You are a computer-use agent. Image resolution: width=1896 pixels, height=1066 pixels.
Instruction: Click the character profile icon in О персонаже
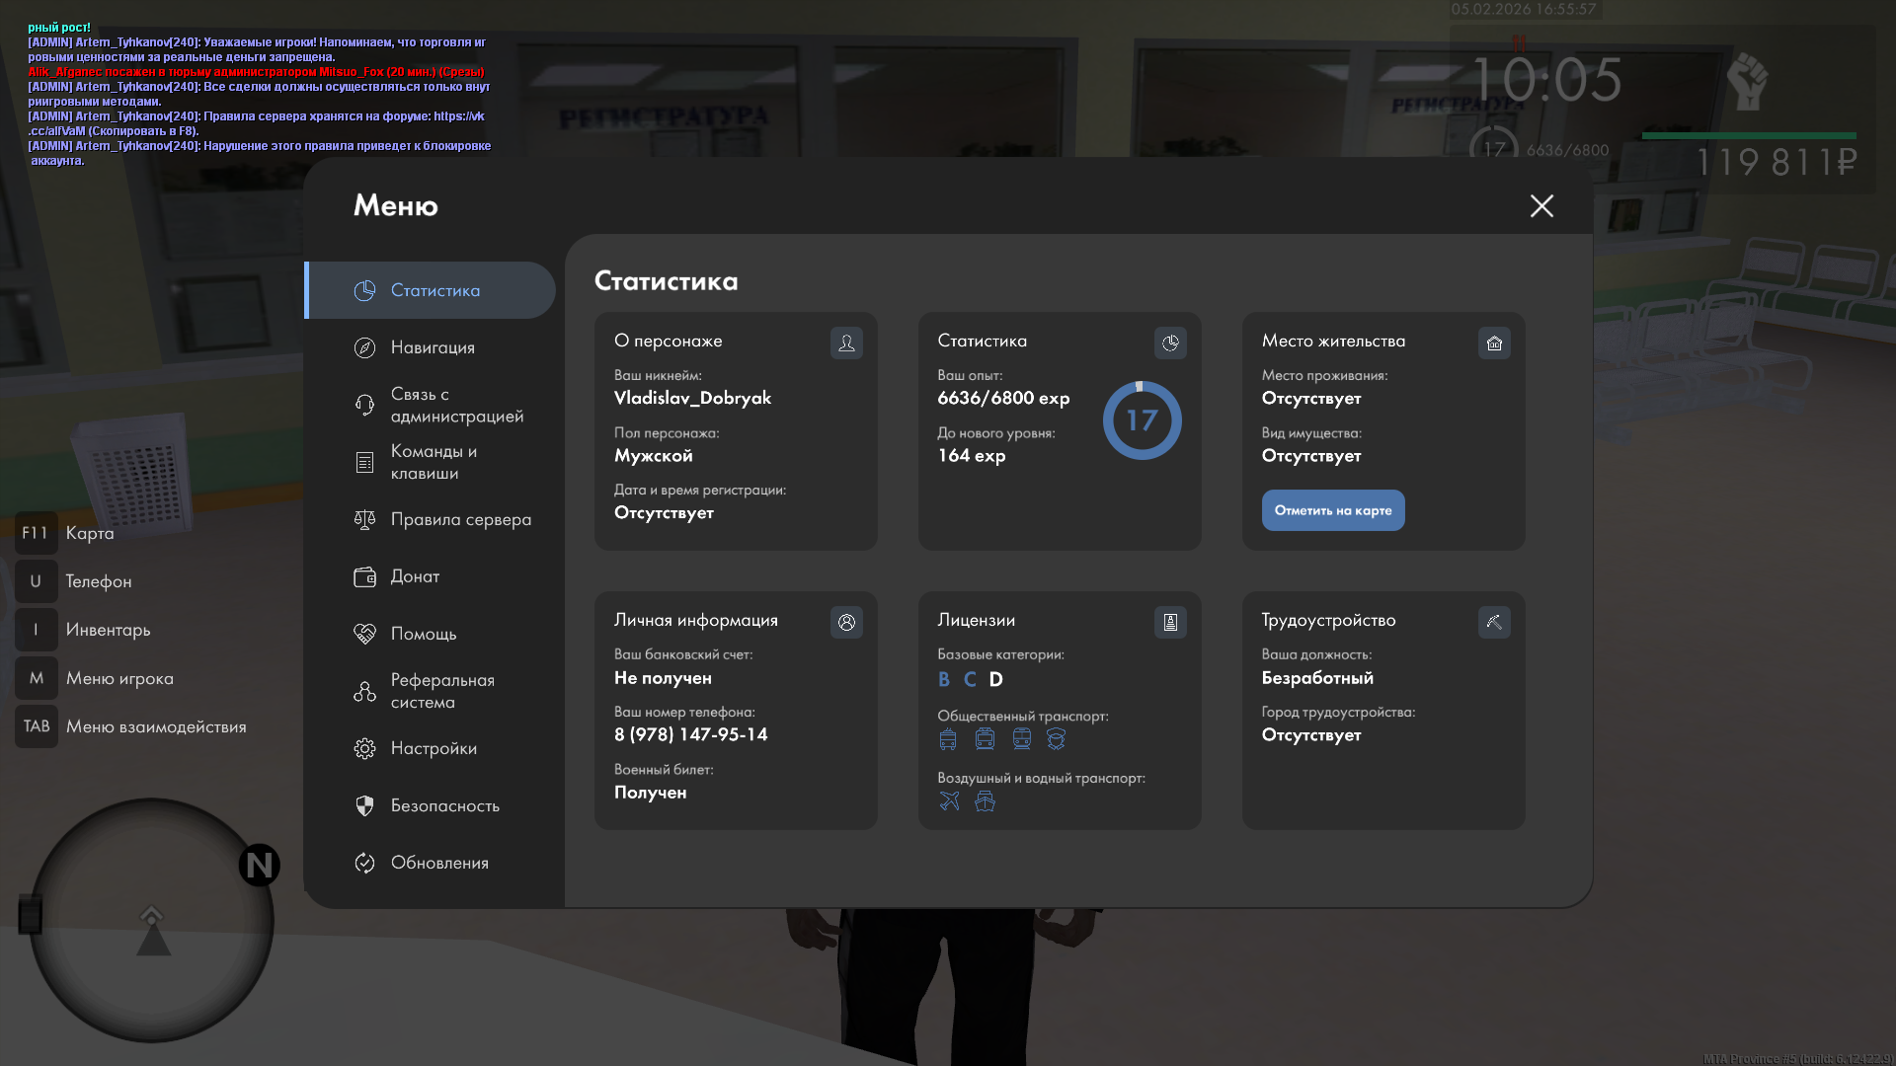(x=846, y=343)
